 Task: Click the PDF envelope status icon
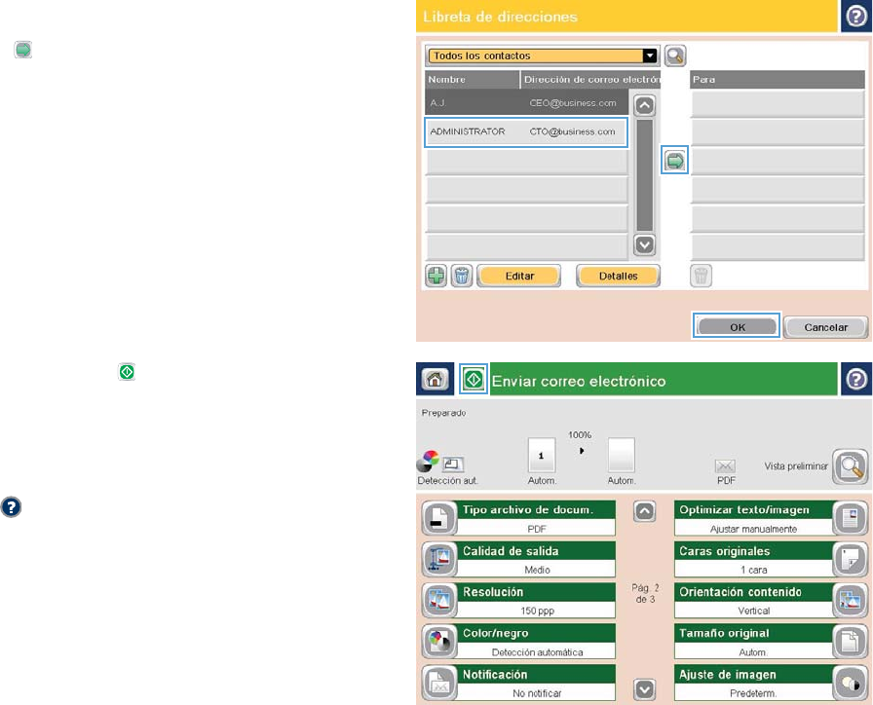pos(725,466)
